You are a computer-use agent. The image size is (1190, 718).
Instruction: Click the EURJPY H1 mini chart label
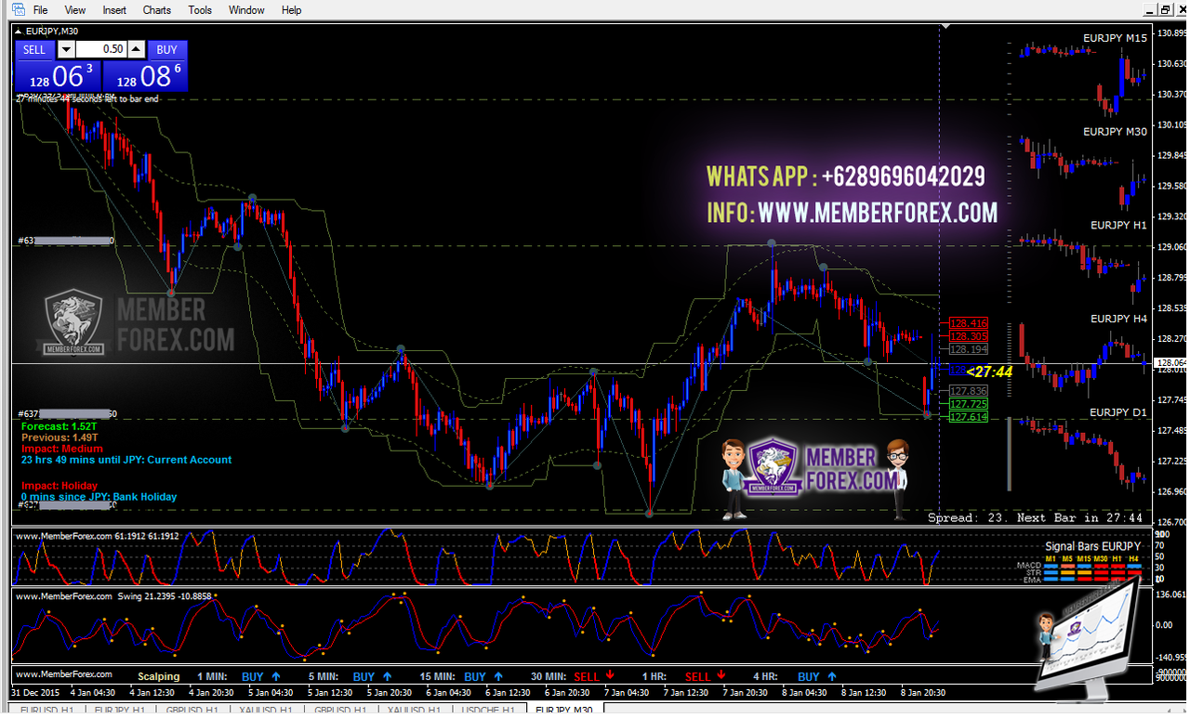tap(1118, 225)
